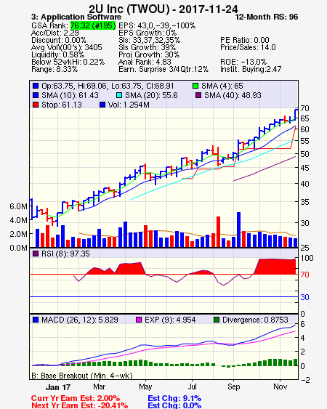Click the blue Vol legend swatch
327x409 pixels.
pos(102,105)
